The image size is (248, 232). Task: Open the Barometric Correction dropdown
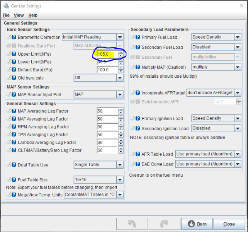pyautogui.click(x=92, y=37)
